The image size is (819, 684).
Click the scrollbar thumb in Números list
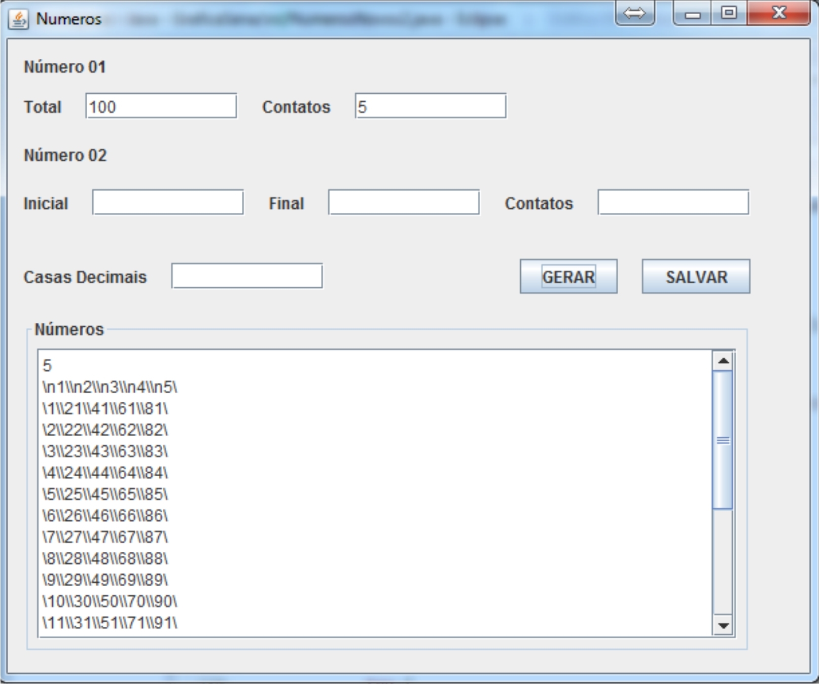(723, 440)
